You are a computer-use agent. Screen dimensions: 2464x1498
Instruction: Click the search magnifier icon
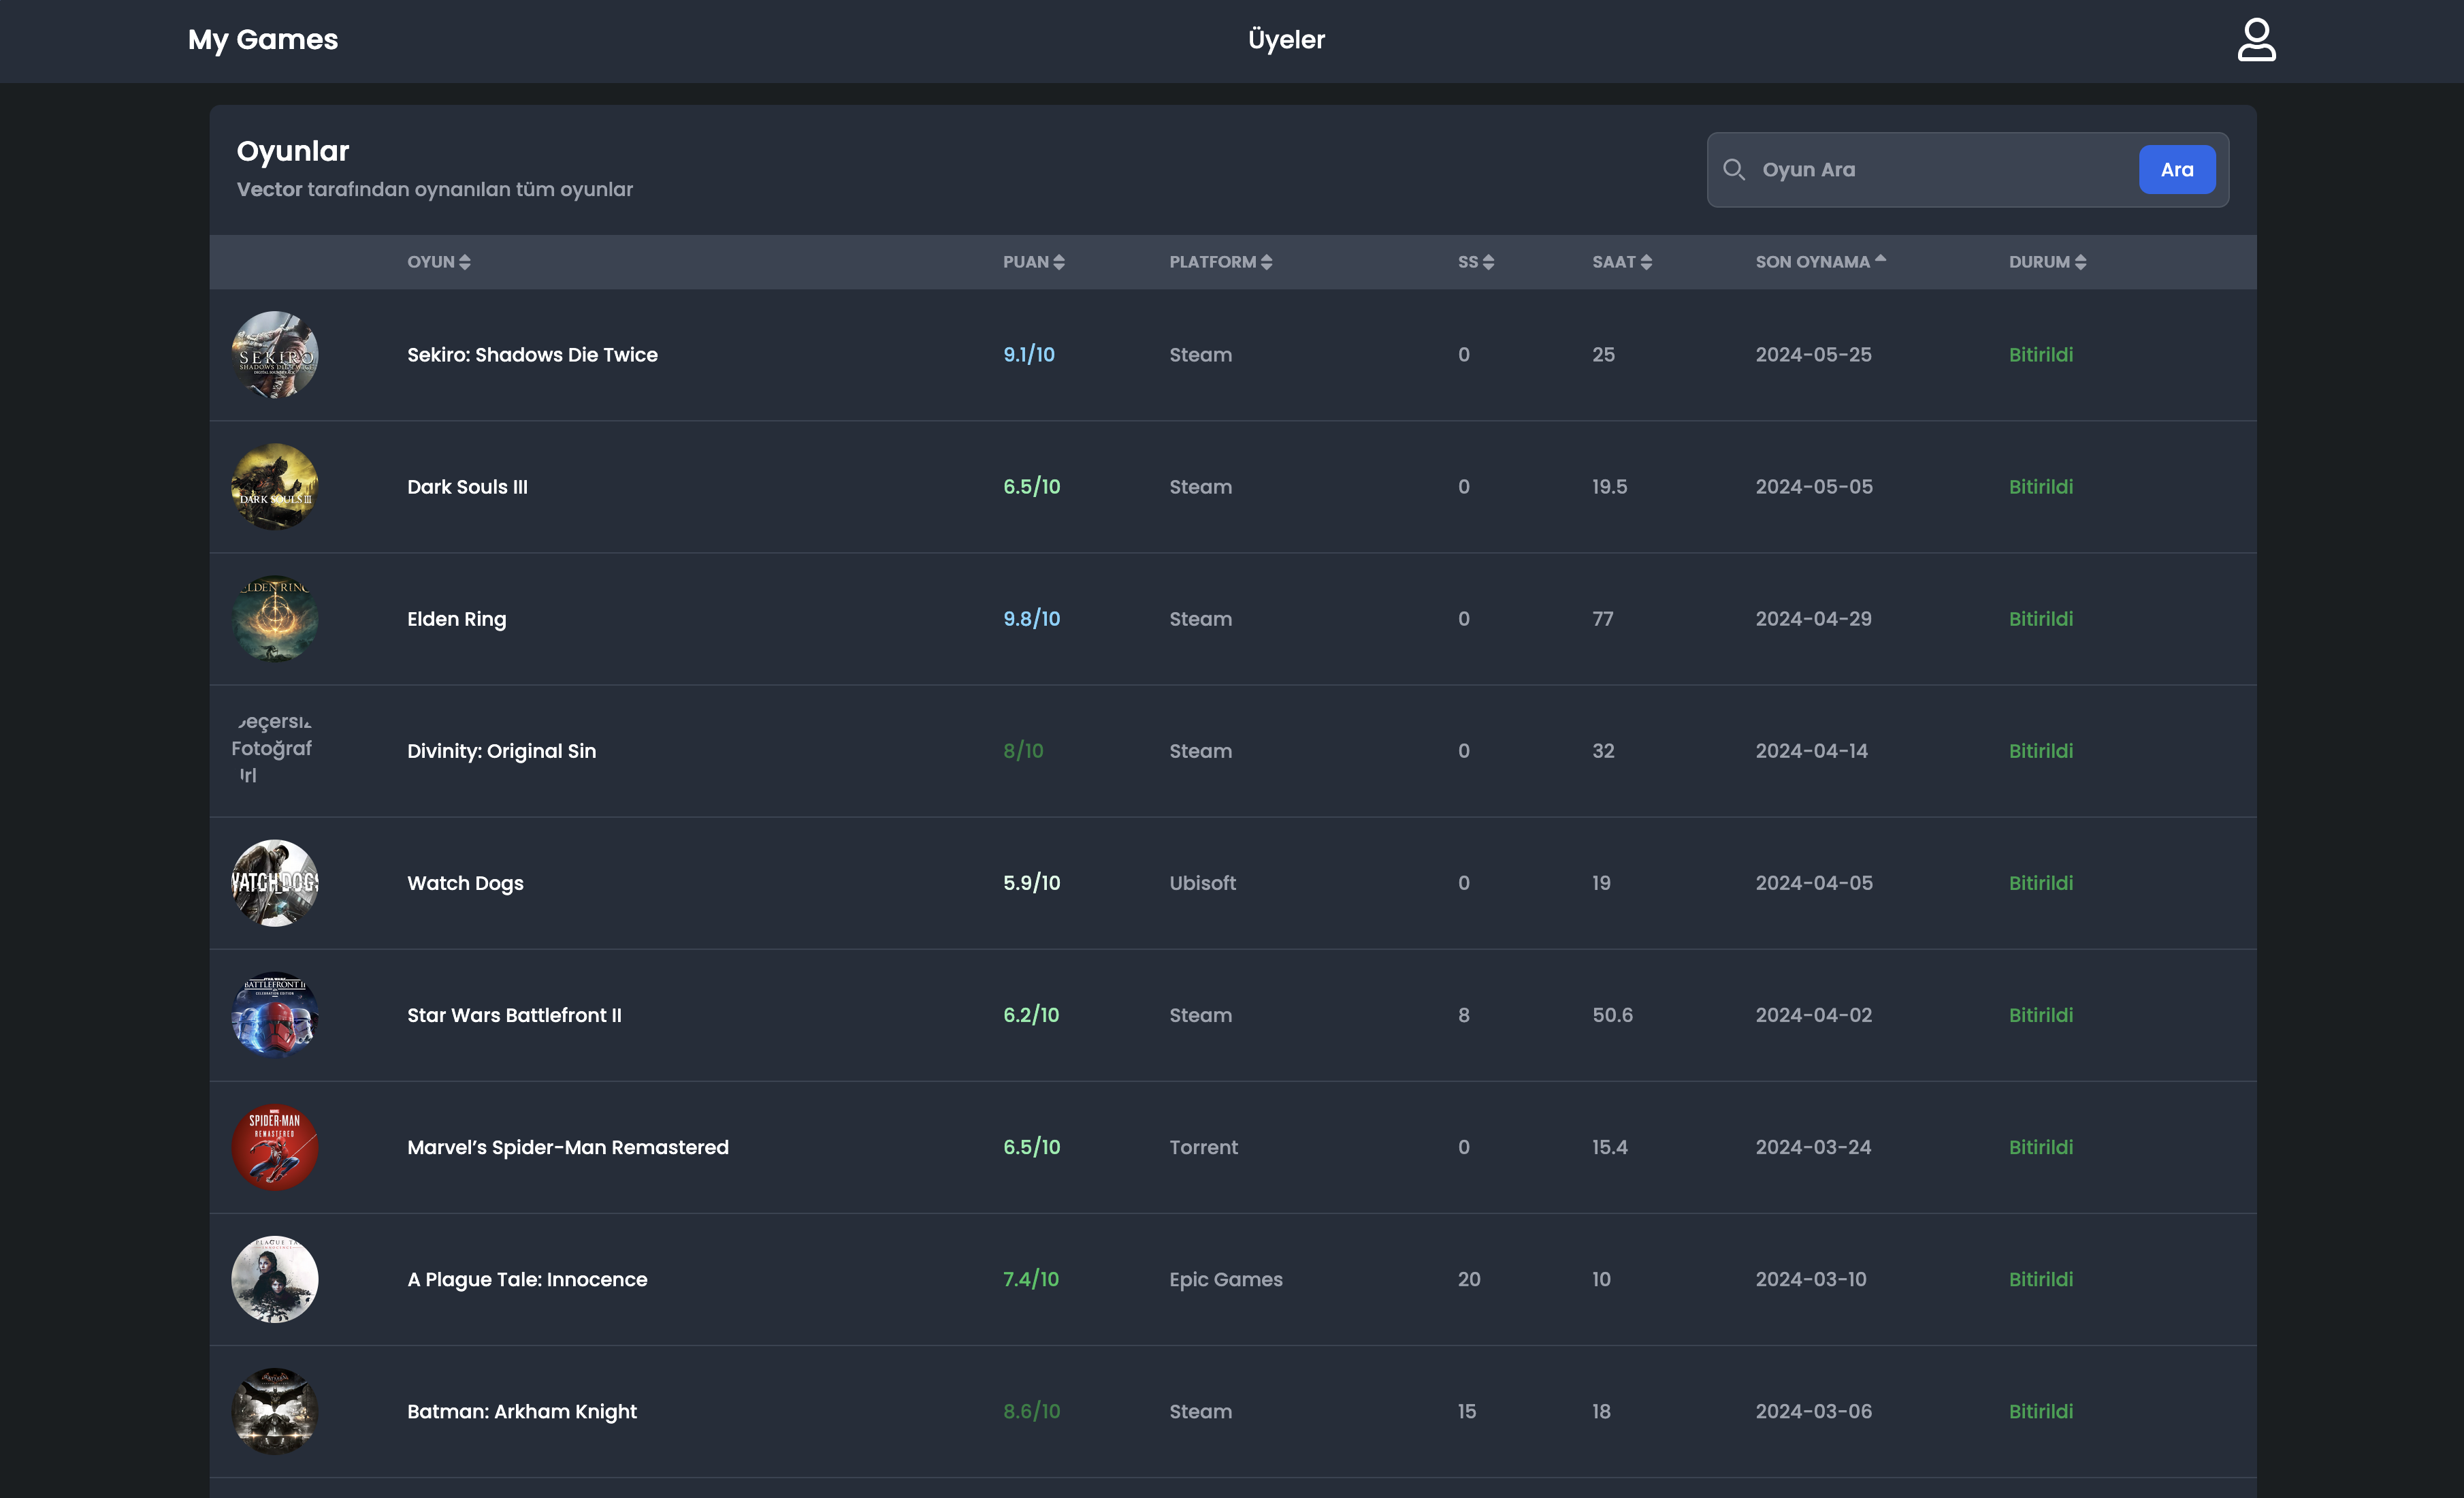click(1734, 170)
